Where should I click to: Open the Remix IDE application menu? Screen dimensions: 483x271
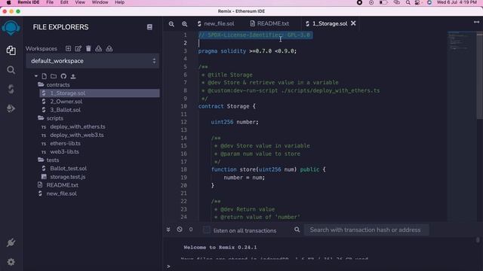click(29, 2)
